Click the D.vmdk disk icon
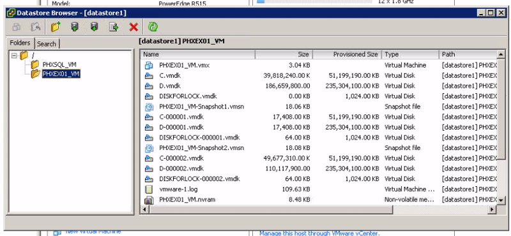The width and height of the screenshot is (511, 236). (149, 86)
